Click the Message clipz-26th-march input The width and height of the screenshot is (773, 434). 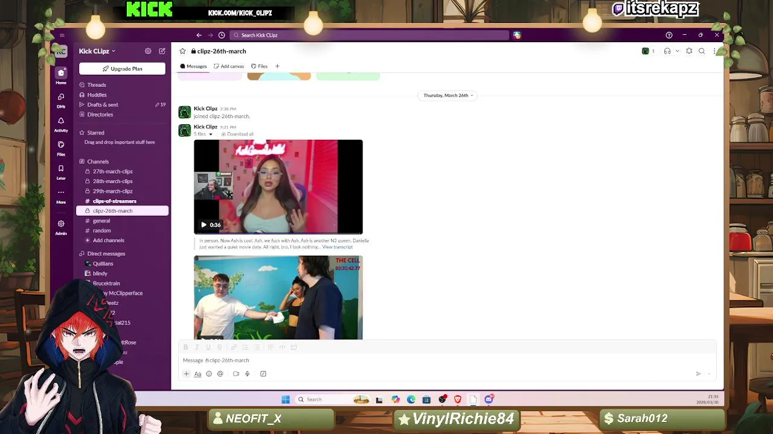[447, 360]
